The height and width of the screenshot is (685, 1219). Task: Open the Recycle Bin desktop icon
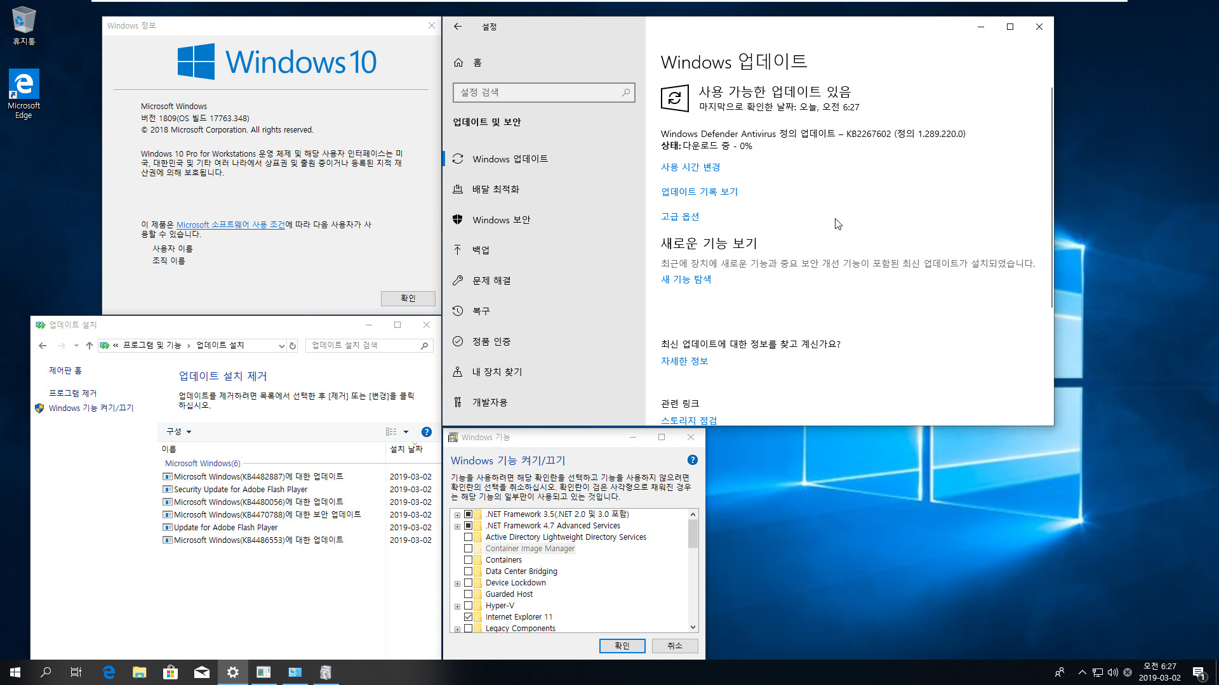pyautogui.click(x=23, y=25)
